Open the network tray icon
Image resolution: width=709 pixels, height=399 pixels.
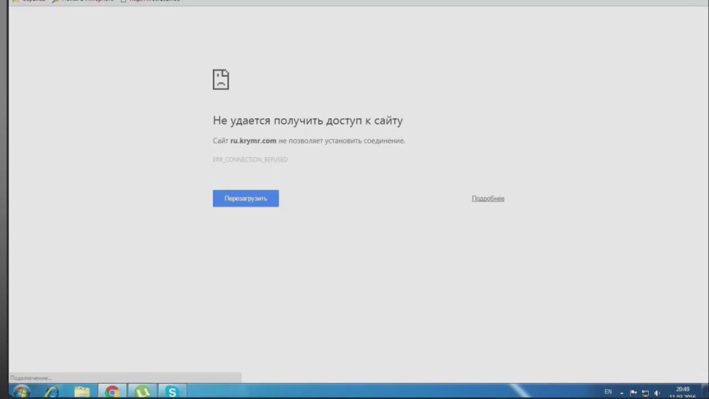point(645,392)
